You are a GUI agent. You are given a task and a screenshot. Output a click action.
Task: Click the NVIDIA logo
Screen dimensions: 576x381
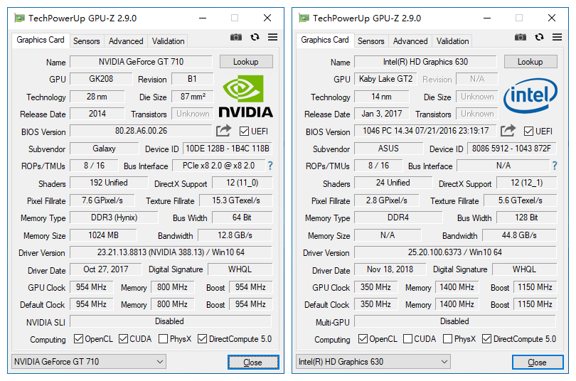coord(246,96)
